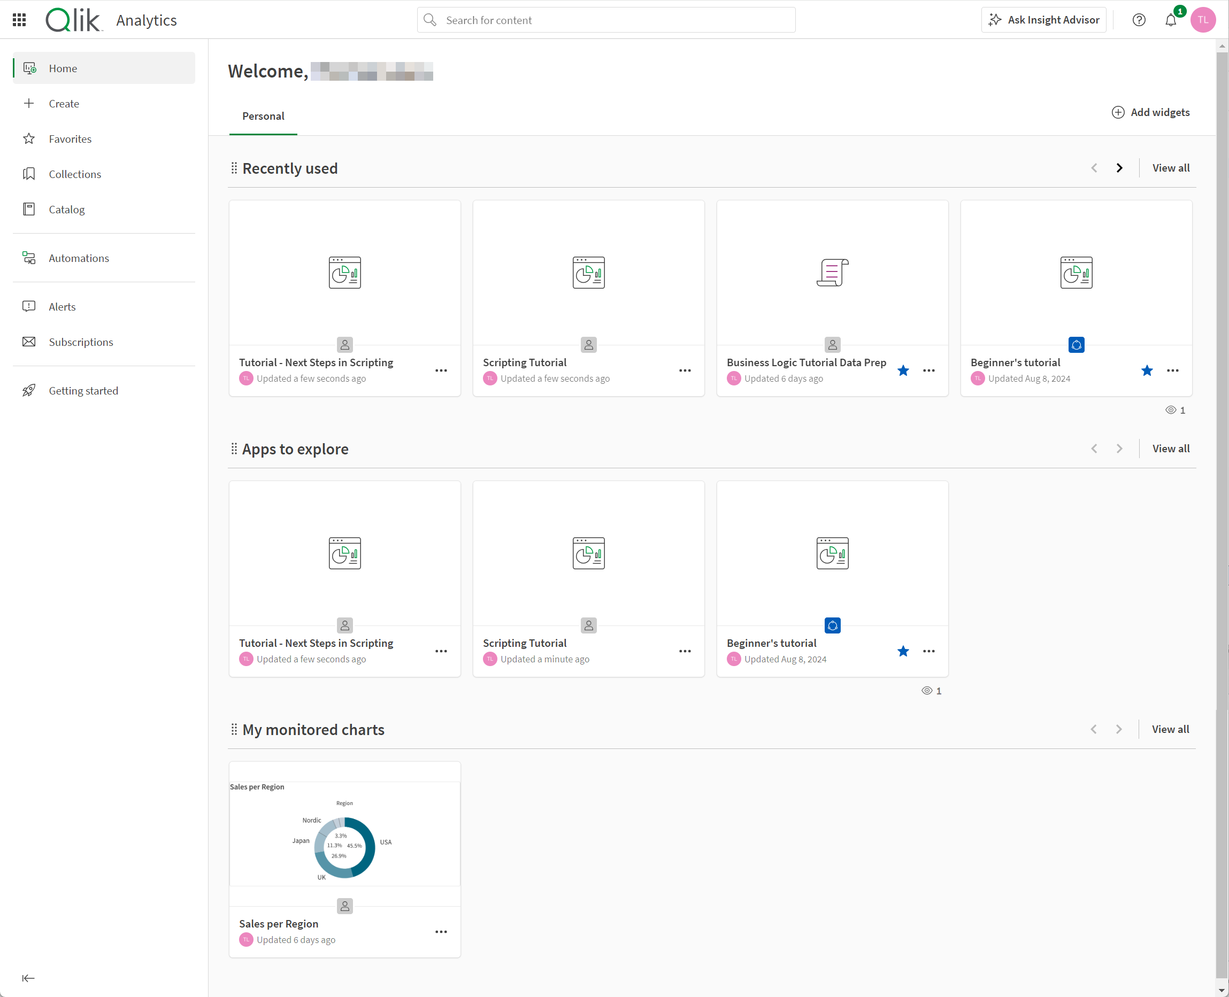This screenshot has height=997, width=1229.
Task: Expand Apps to explore next arrow
Action: pyautogui.click(x=1119, y=449)
